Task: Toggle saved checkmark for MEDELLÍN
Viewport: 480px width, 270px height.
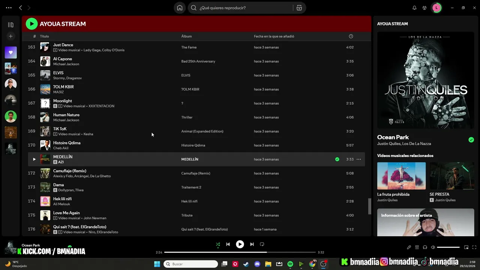Action: click(337, 159)
